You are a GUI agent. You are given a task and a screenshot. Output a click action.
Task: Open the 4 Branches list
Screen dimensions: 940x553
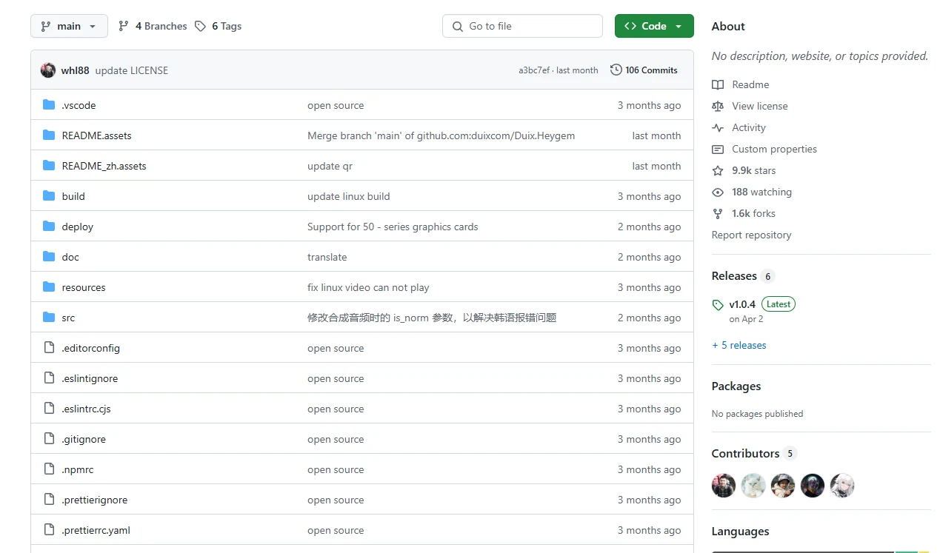click(153, 26)
